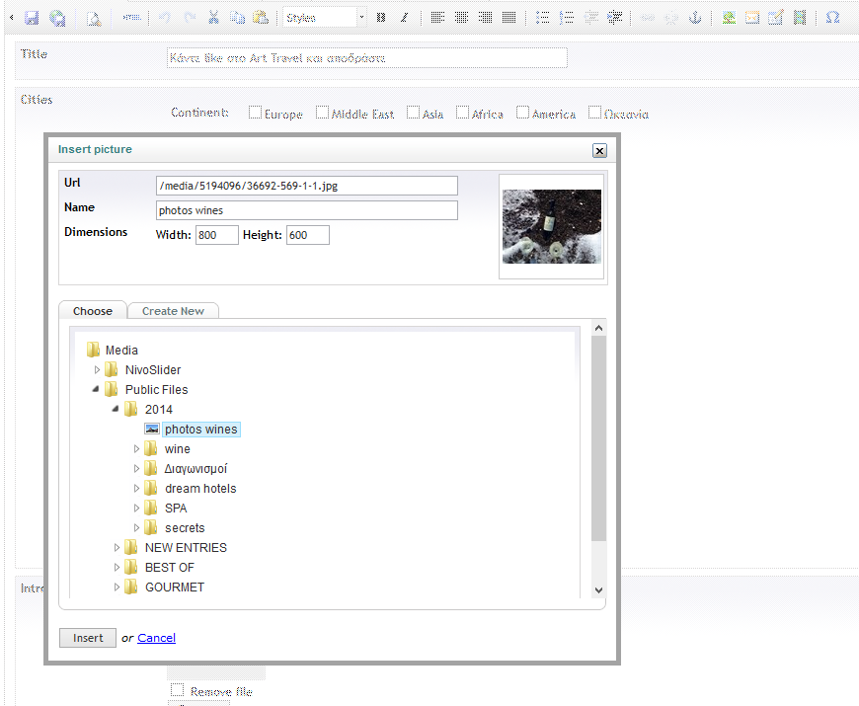
Task: Toggle Bold formatting in the toolbar
Action: click(381, 18)
